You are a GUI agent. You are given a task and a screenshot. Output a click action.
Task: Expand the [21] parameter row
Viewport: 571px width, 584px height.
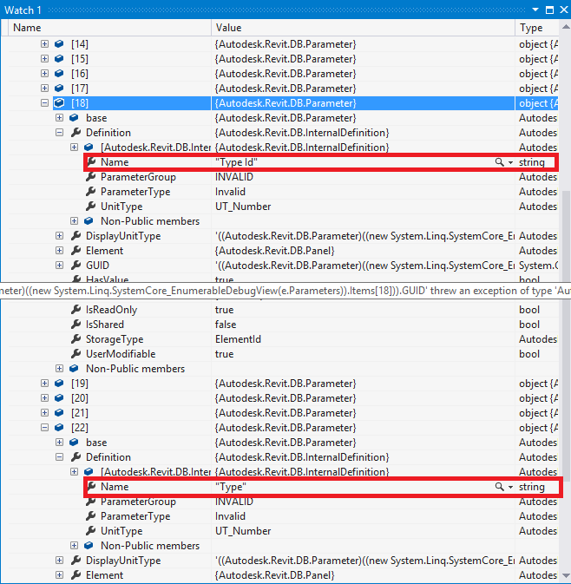[x=44, y=413]
